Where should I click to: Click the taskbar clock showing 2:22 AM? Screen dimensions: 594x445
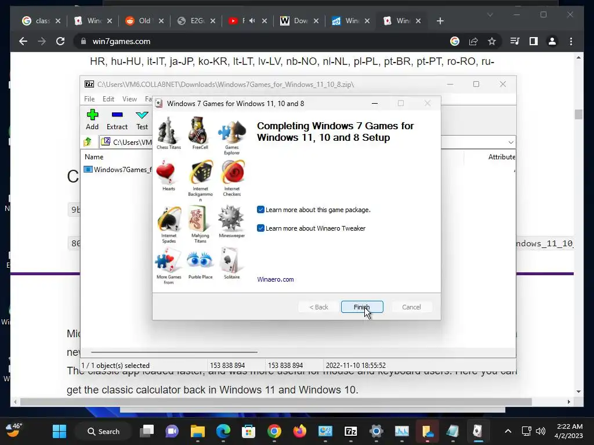point(568,431)
